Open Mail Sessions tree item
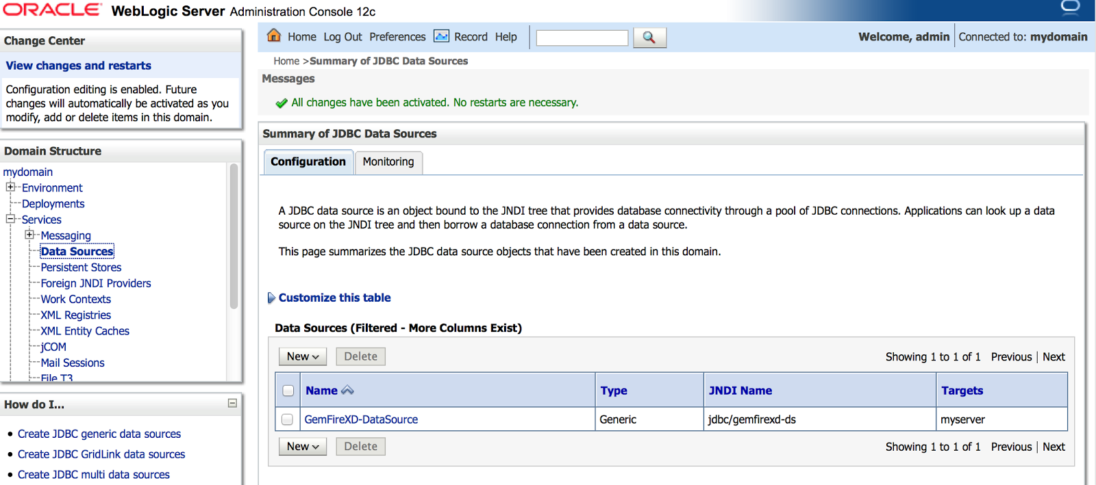 (x=73, y=363)
